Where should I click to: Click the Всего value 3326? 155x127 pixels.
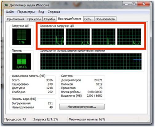coord(50,80)
